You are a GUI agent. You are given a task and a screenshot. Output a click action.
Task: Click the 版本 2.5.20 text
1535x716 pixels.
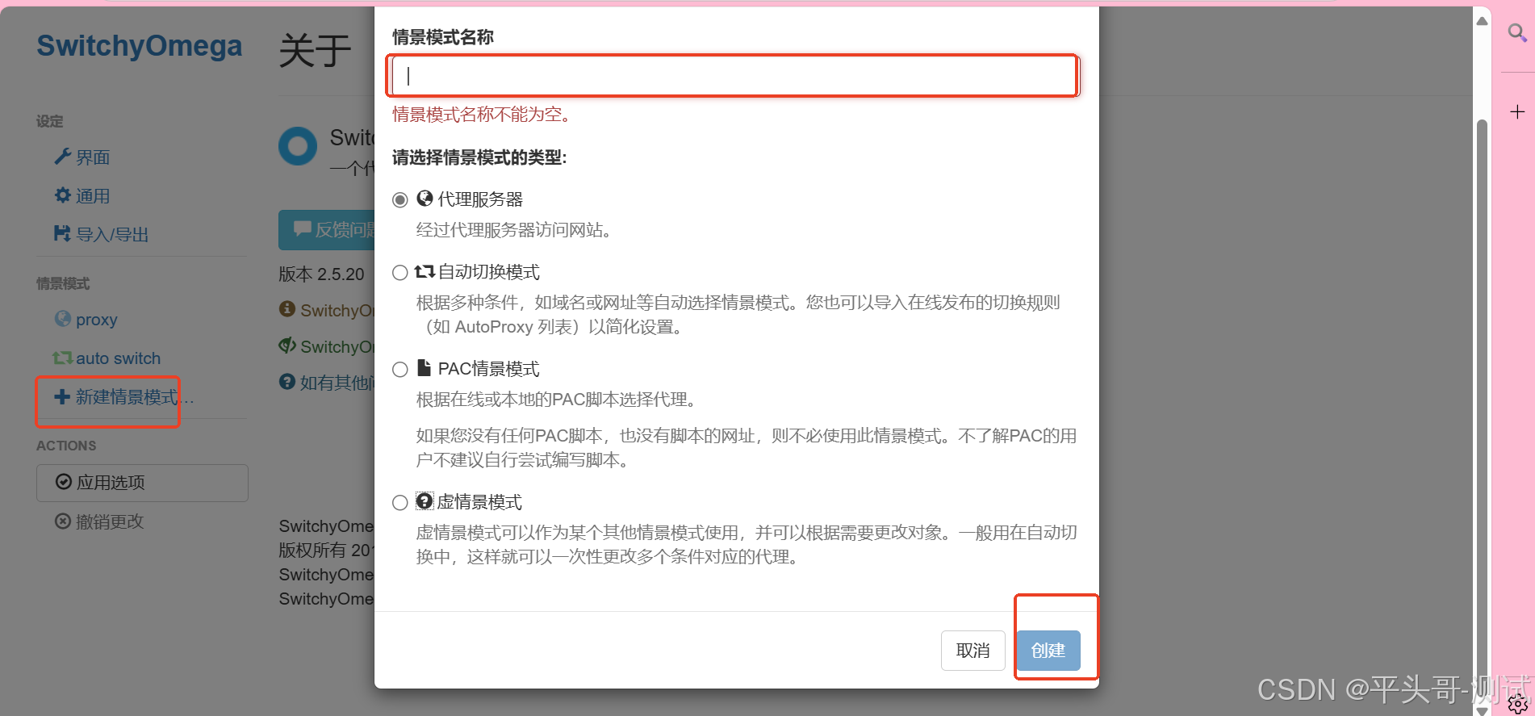(x=321, y=274)
